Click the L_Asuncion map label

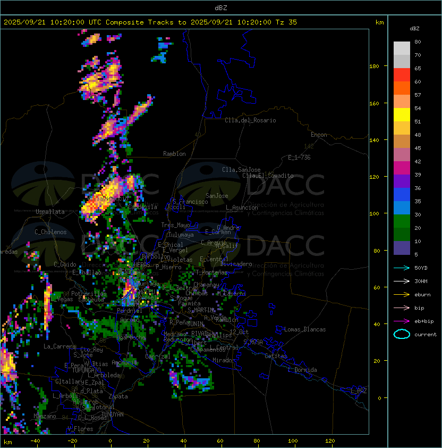[x=242, y=208]
